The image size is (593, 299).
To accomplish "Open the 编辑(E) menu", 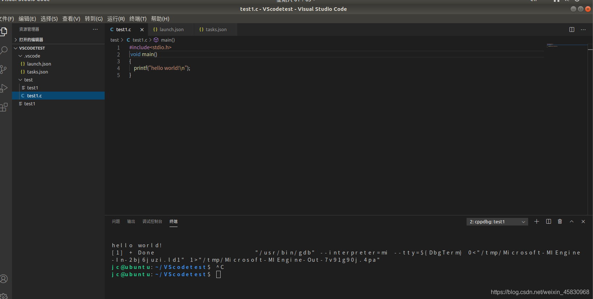I will point(27,19).
